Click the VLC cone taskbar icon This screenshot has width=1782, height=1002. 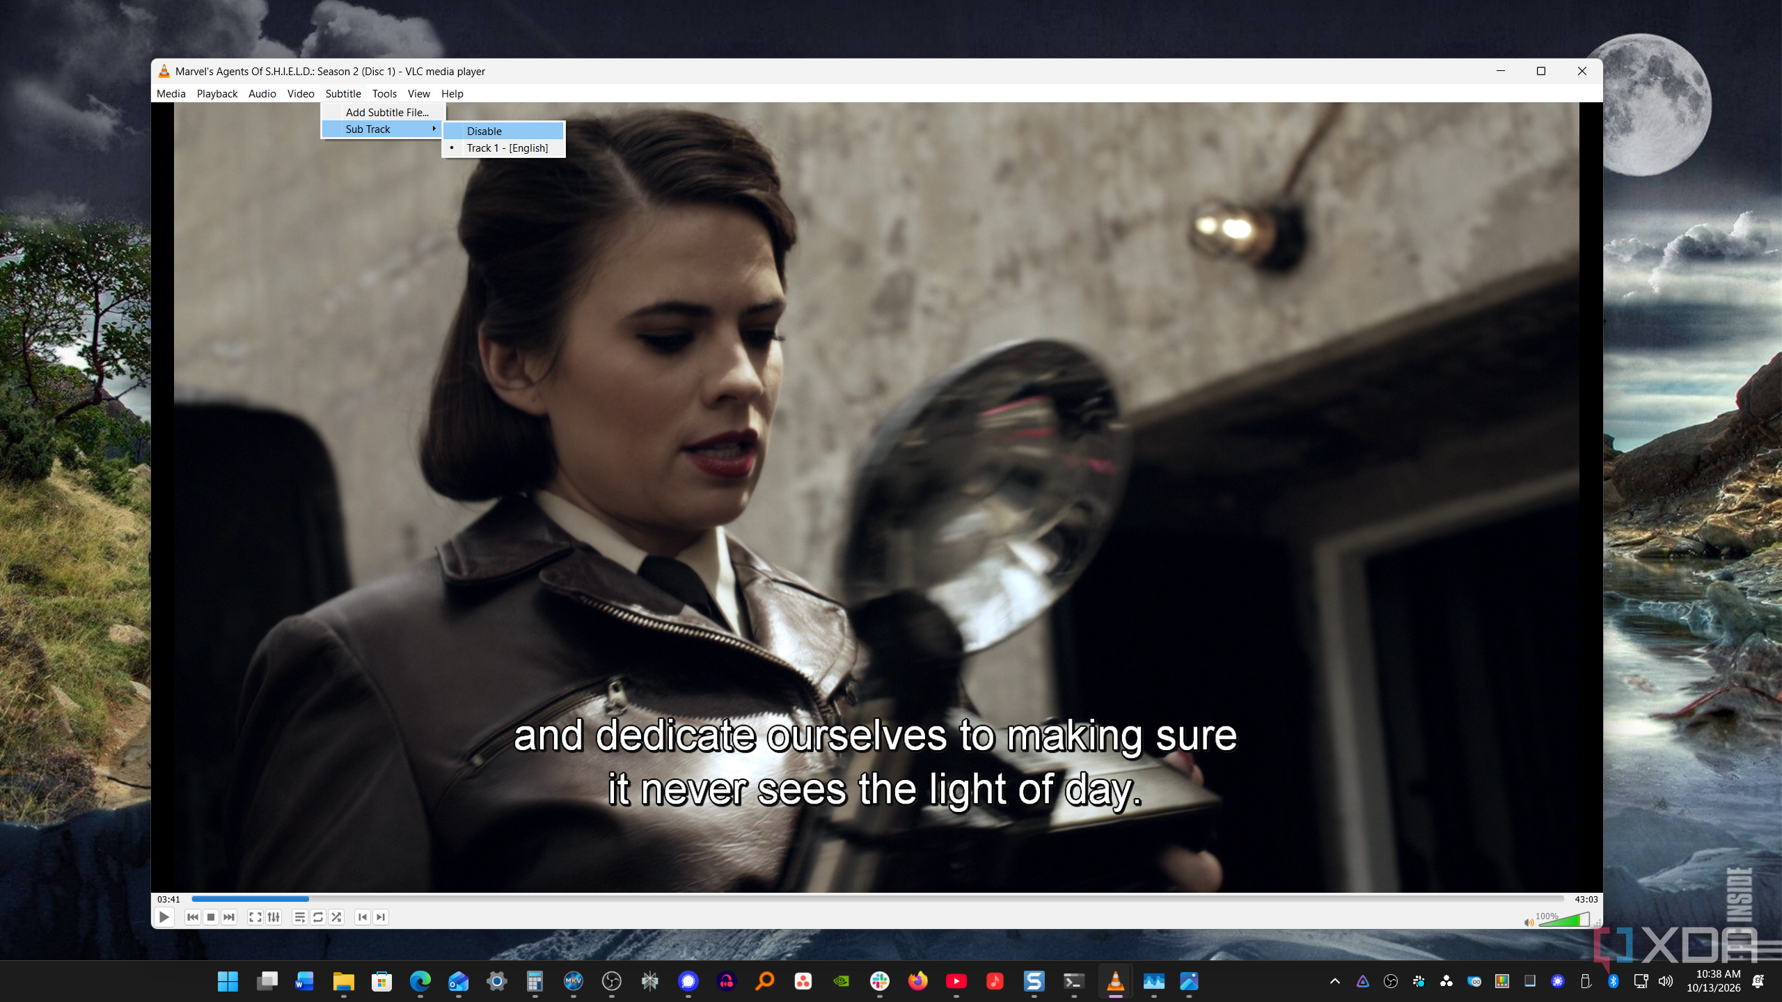click(1115, 981)
